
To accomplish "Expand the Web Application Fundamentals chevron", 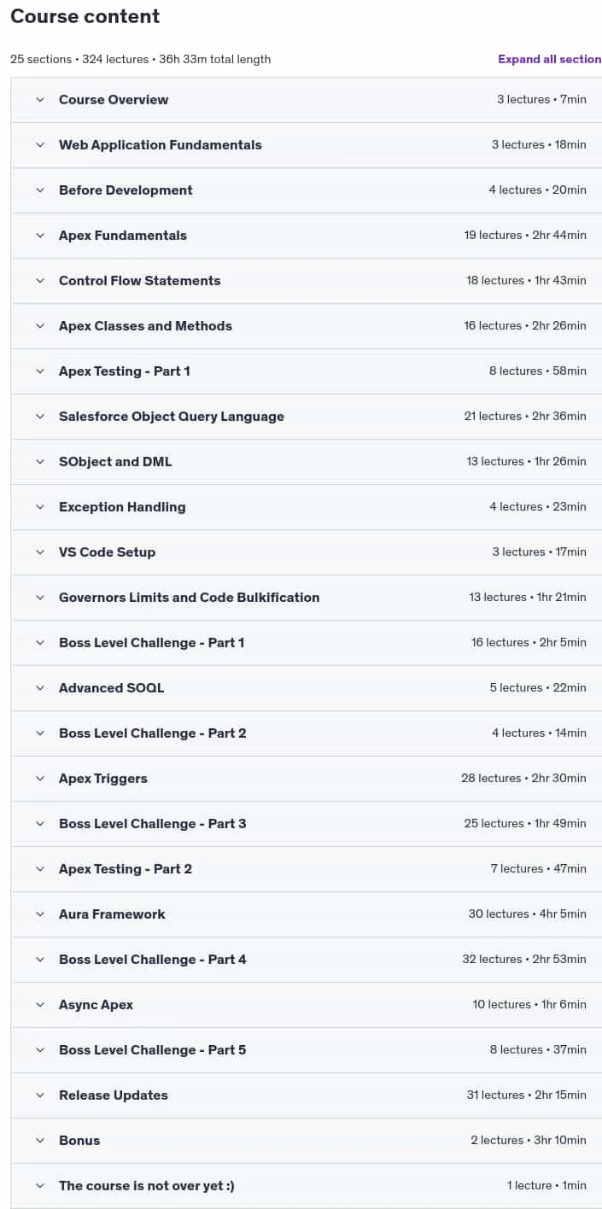I will coord(40,145).
